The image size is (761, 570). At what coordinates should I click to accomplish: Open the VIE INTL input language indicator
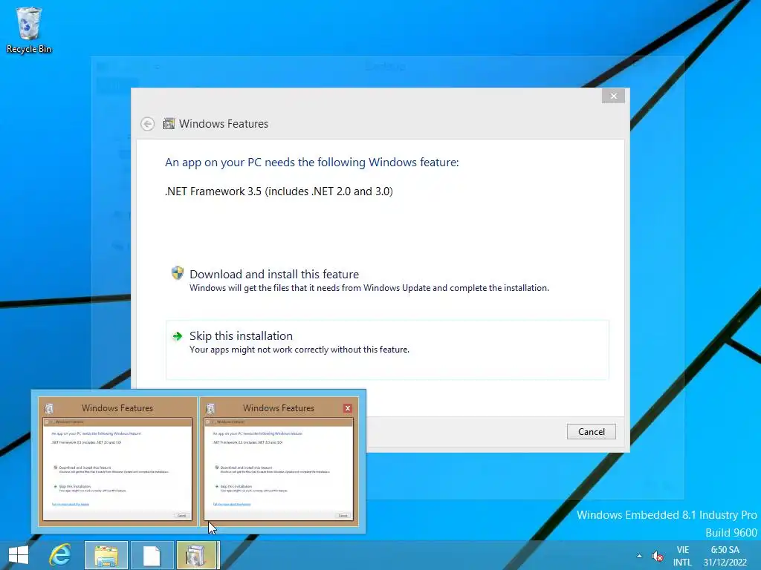click(682, 556)
